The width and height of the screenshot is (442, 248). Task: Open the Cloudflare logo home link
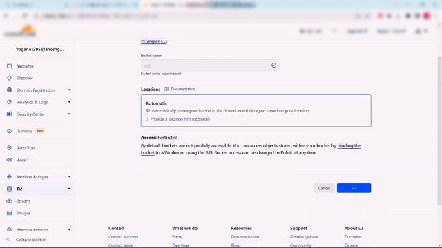pyautogui.click(x=20, y=30)
